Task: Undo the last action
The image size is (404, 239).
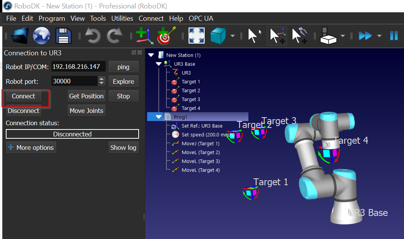Action: (92, 36)
